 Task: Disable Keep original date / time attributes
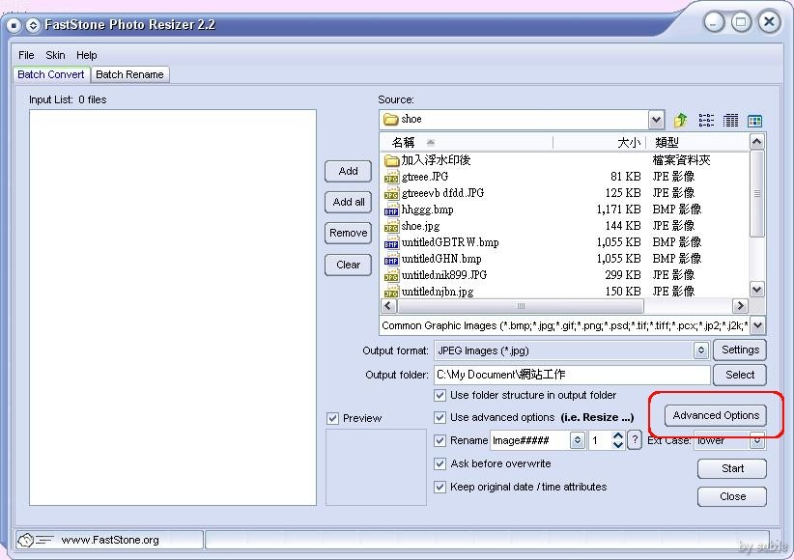tap(440, 487)
